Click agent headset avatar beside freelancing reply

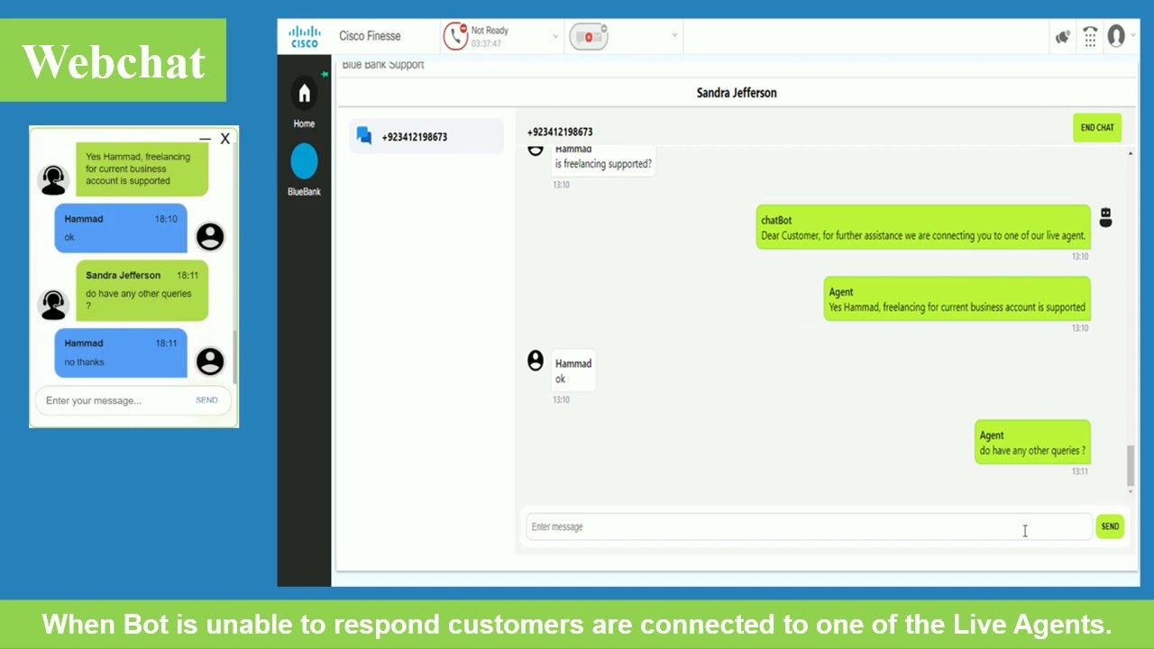(53, 179)
